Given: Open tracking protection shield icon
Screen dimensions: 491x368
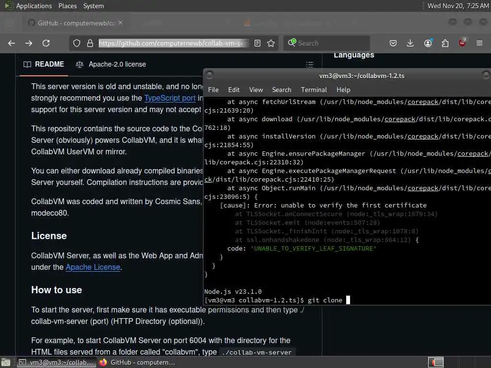Looking at the screenshot, I should [x=77, y=43].
